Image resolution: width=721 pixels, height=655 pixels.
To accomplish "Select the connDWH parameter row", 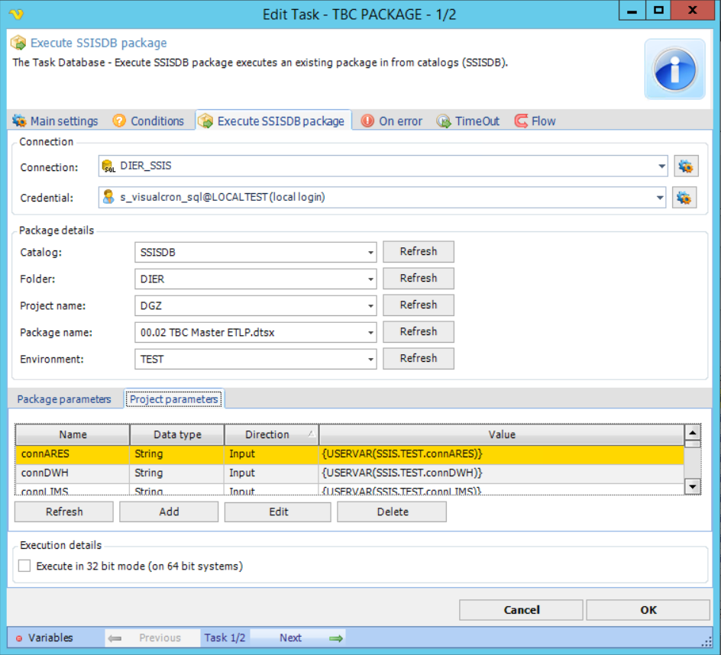I will (350, 473).
